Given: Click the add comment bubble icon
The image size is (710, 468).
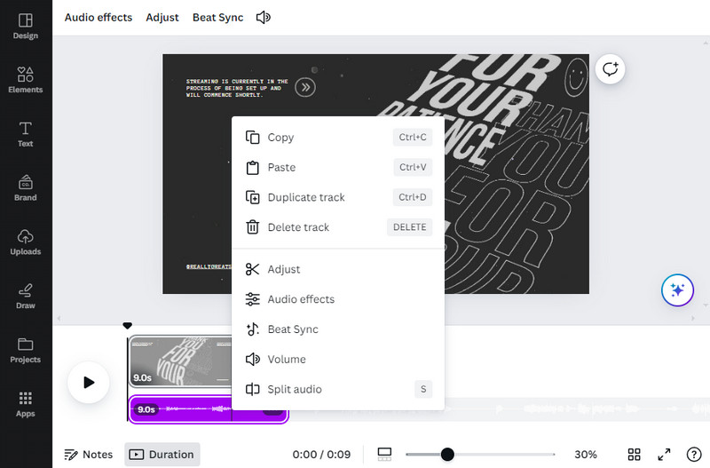Looking at the screenshot, I should click(x=610, y=69).
